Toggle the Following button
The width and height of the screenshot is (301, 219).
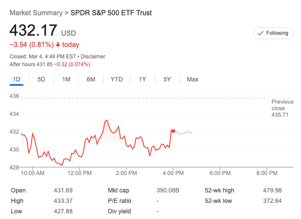(x=273, y=33)
